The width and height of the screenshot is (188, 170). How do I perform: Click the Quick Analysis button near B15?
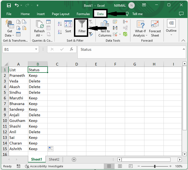coord(51,149)
